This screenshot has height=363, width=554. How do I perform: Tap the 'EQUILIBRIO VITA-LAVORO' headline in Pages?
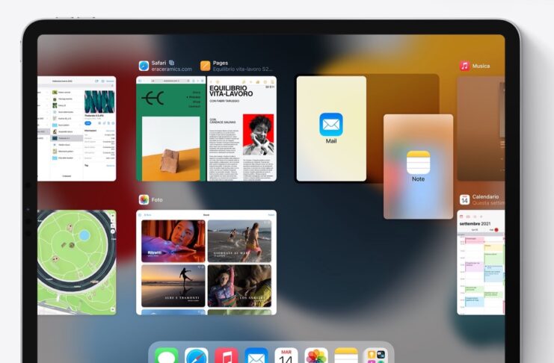[231, 91]
